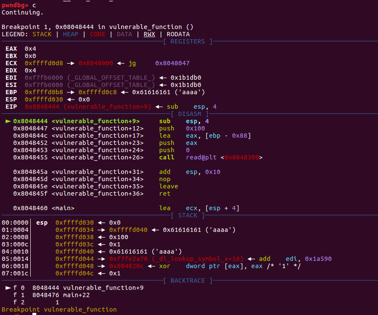This screenshot has height=315, width=378.
Task: Click the green current-instruction arrow in DISASM
Action: 8,121
